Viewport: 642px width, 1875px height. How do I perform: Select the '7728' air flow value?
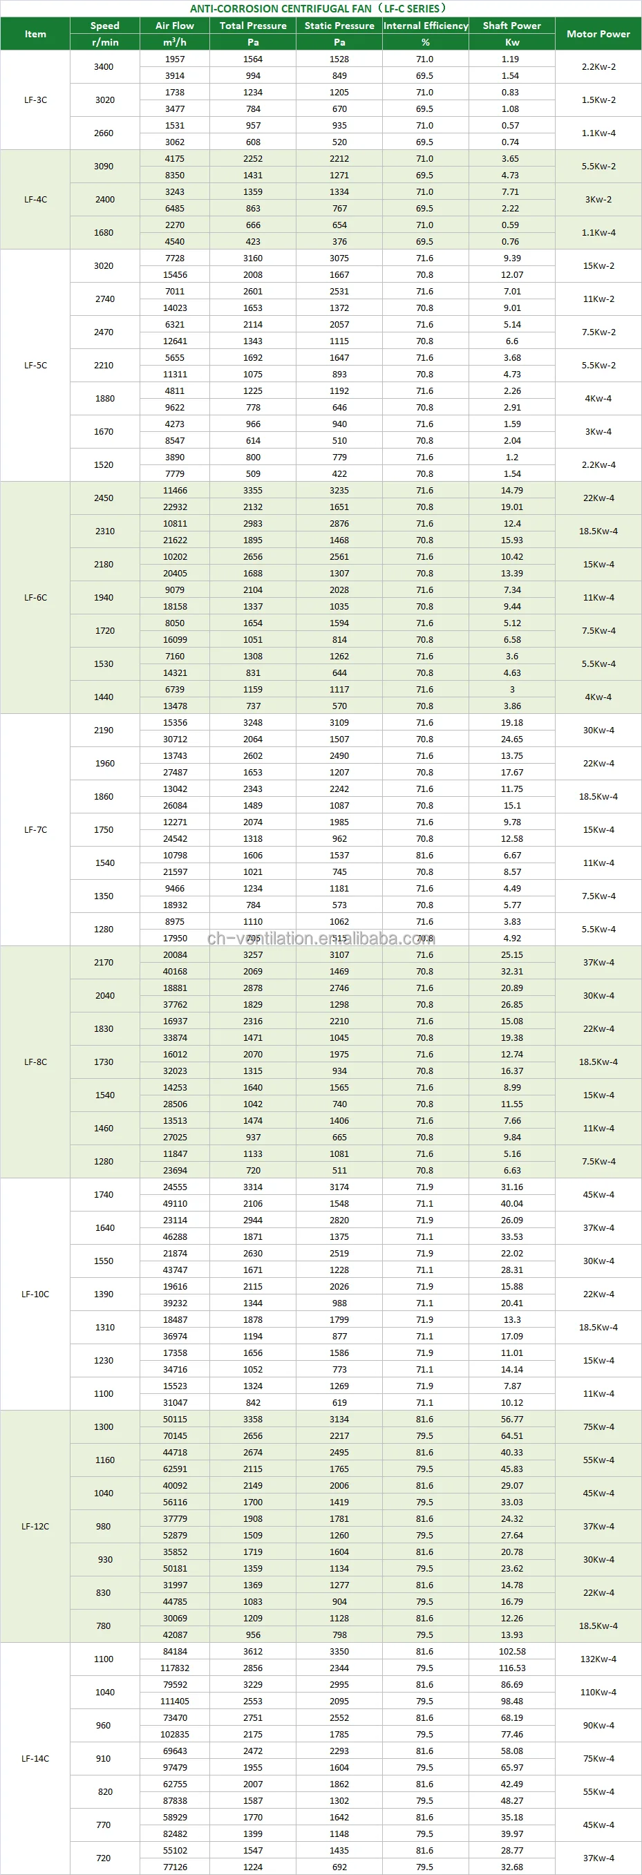tap(175, 259)
